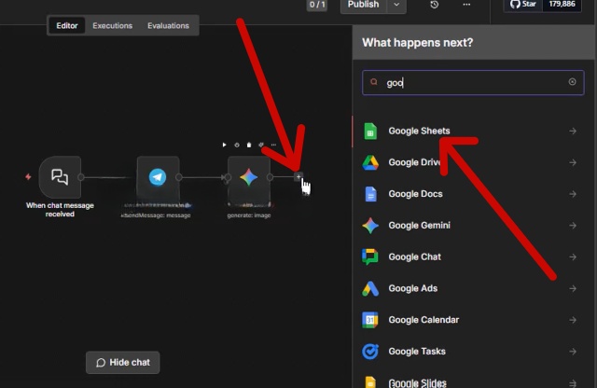
Task: Select the 'Google Sheets' label
Action: click(419, 131)
